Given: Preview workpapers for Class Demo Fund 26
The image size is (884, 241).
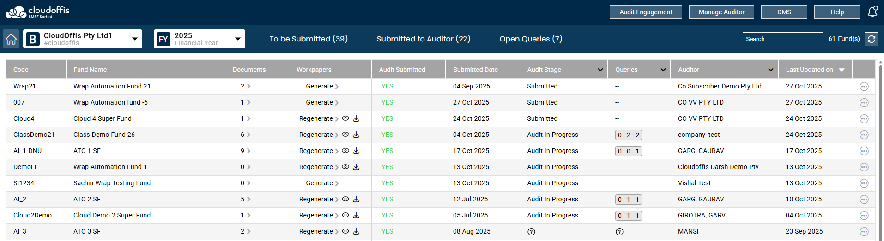Looking at the screenshot, I should [345, 135].
